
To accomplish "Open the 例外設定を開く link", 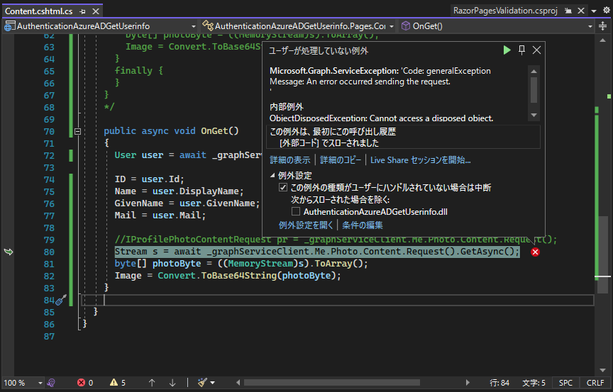I will [x=305, y=225].
